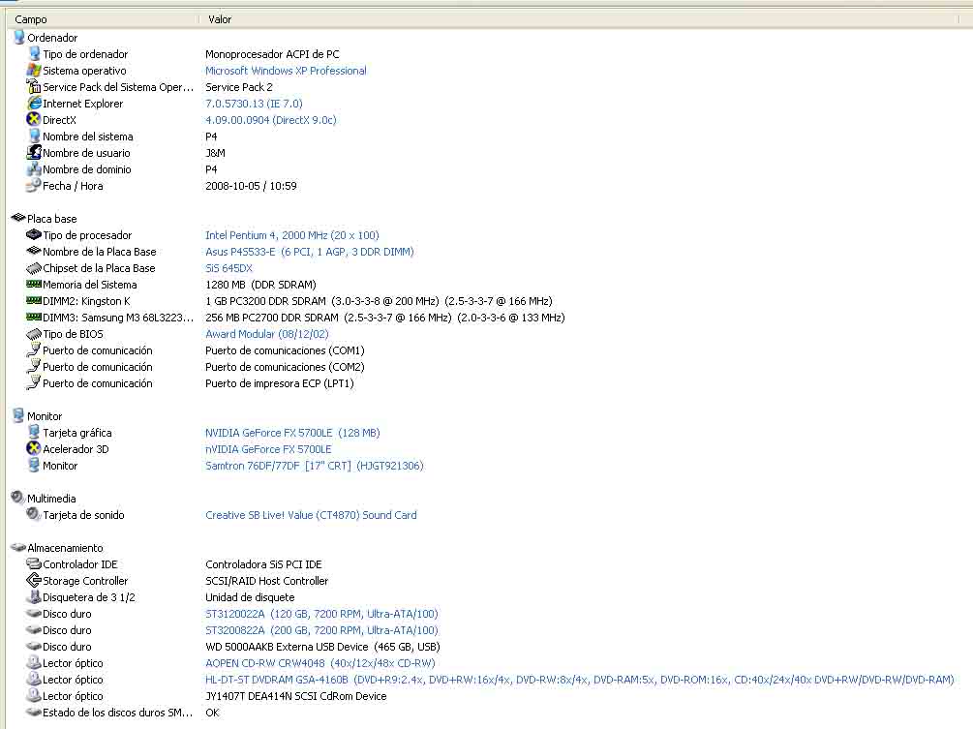Follow the 4.09.00.0904 (DirectX 9.0c) link
Screen dimensions: 973x729
pos(270,120)
